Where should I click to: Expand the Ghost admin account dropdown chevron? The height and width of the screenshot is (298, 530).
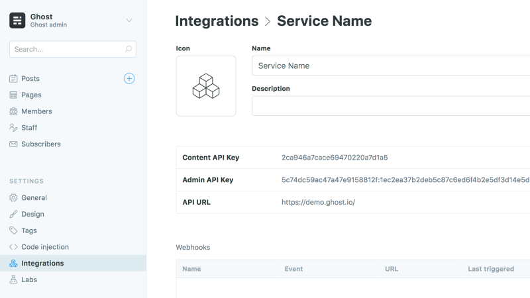point(129,21)
